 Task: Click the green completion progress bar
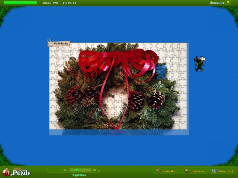[20, 3]
